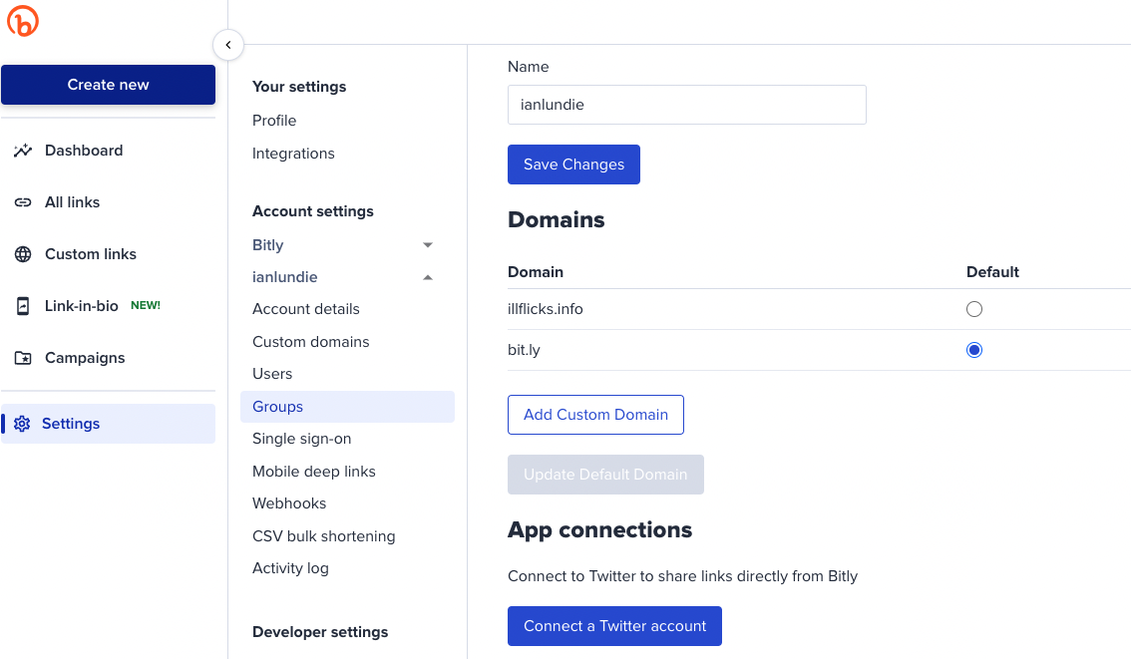Screen dimensions: 1131x659
Task: Click Connect a Twitter account button
Action: click(614, 626)
